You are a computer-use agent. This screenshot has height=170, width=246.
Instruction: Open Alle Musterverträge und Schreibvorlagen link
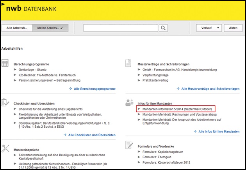[x=210, y=89]
